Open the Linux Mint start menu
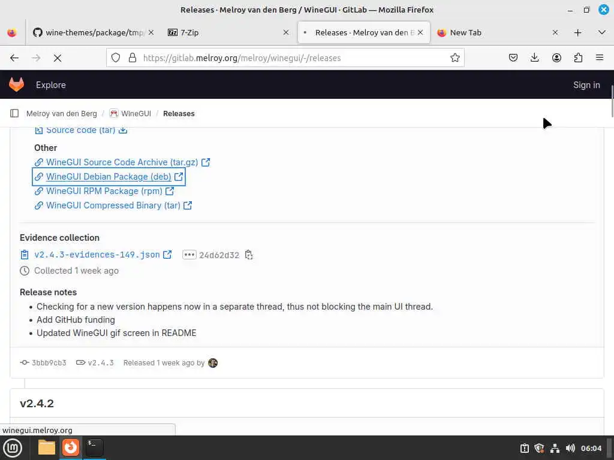This screenshot has height=460, width=614. click(x=13, y=448)
